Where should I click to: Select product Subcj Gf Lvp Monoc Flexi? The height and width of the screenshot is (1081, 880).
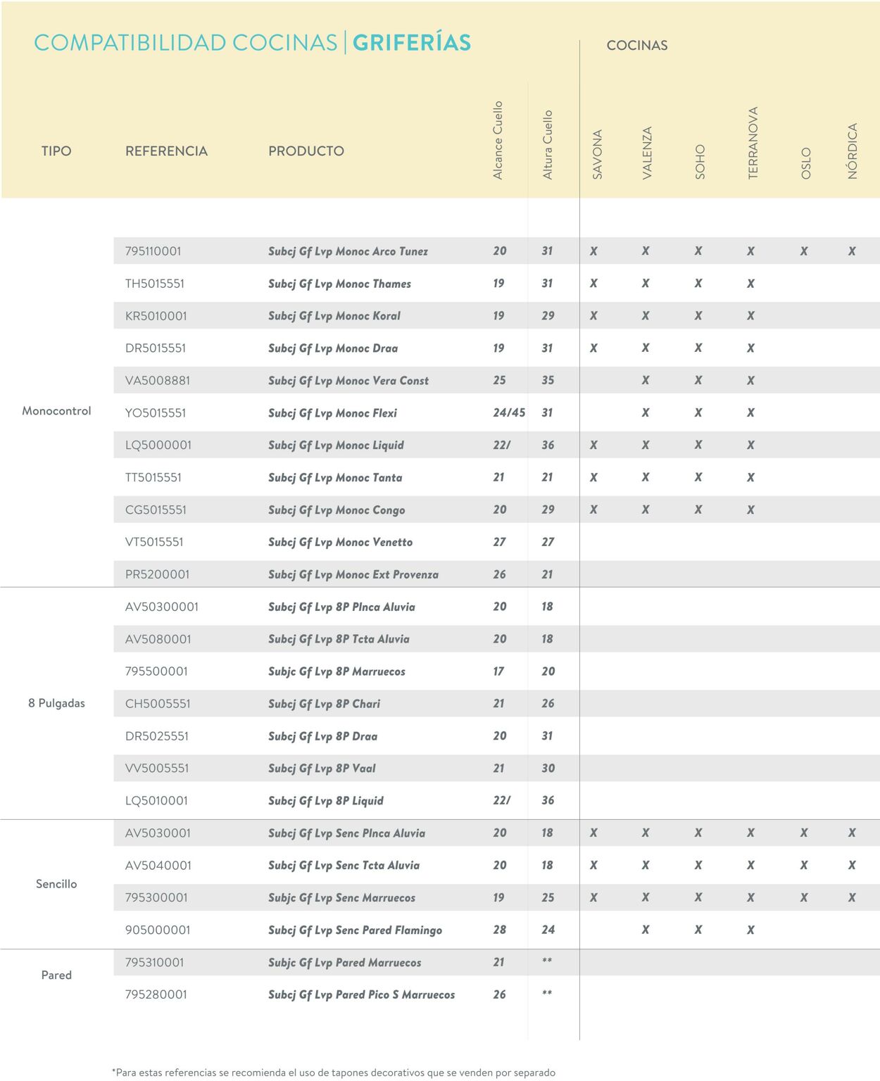(332, 413)
